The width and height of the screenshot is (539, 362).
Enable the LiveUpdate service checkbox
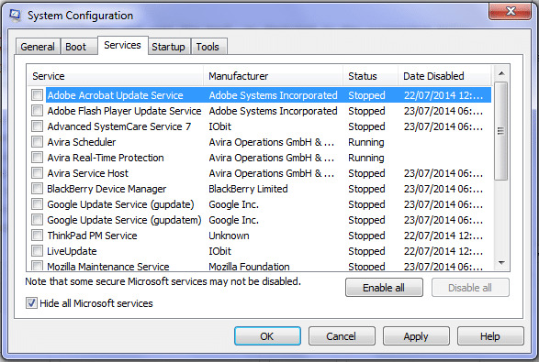tap(37, 251)
